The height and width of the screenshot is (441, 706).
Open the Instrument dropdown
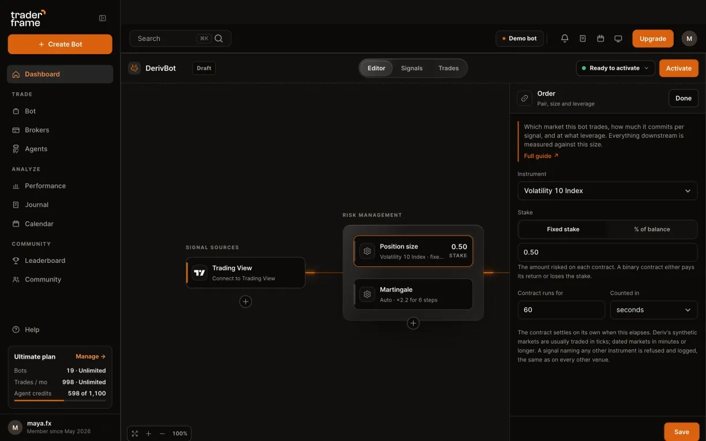(x=607, y=191)
